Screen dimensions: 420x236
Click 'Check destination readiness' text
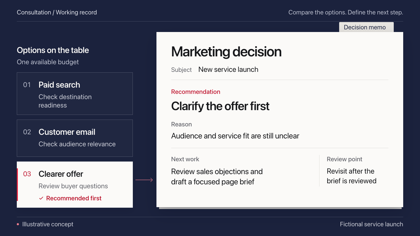(x=65, y=101)
